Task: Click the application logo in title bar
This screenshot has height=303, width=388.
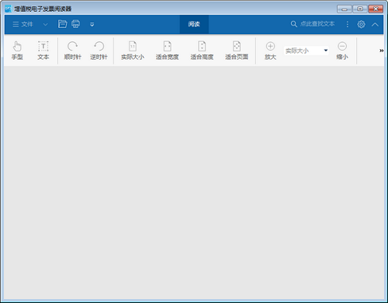Action: 9,9
